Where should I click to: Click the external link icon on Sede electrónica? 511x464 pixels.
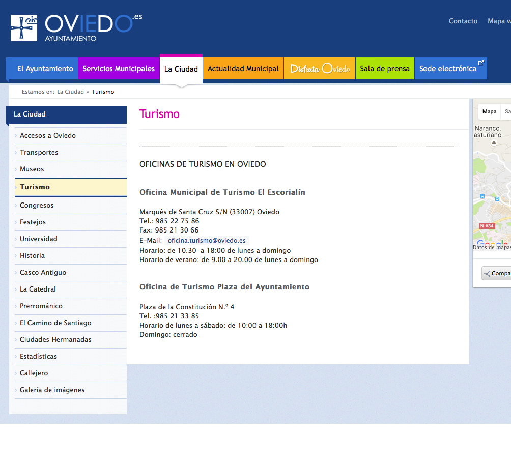pyautogui.click(x=481, y=63)
